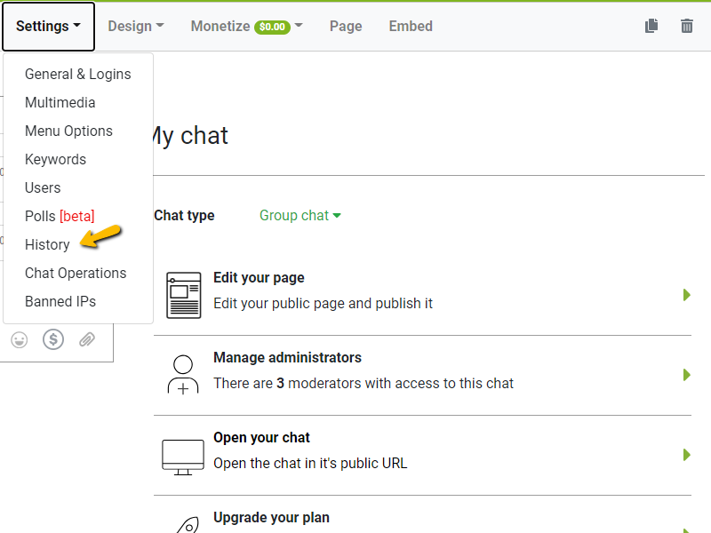Select History from the Settings menu
Viewport: 711px width, 533px height.
(47, 244)
